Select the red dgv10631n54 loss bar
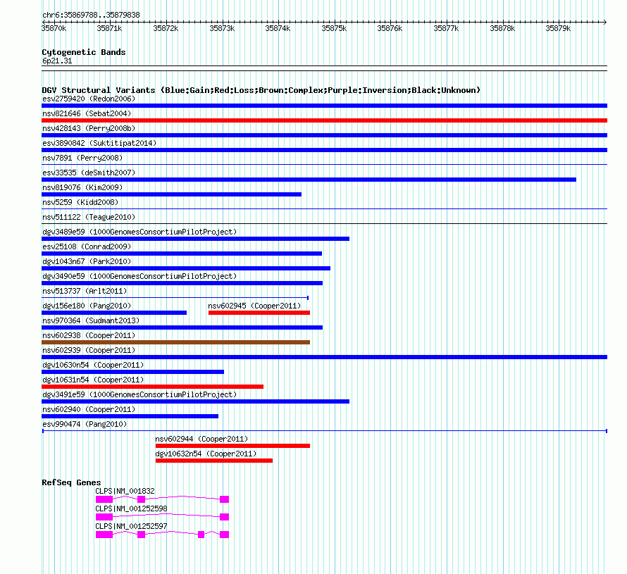Screen dimensions: 627x574 [x=152, y=387]
